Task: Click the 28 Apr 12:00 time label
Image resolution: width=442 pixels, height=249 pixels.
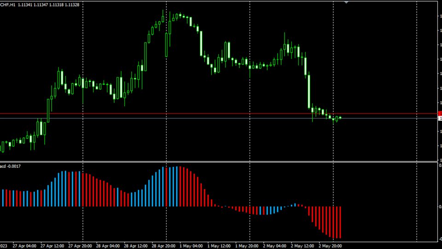Action: point(135,246)
